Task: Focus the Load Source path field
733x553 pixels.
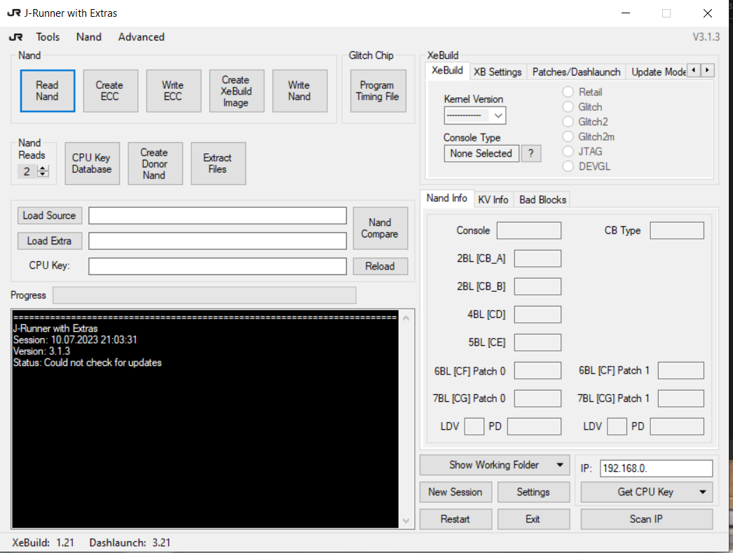Action: coord(217,216)
